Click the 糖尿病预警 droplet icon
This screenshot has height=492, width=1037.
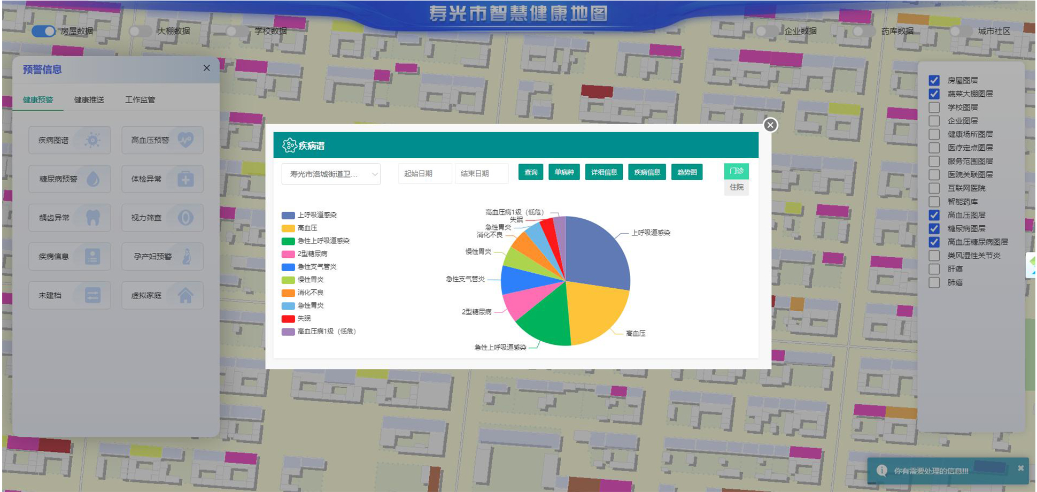pyautogui.click(x=92, y=179)
